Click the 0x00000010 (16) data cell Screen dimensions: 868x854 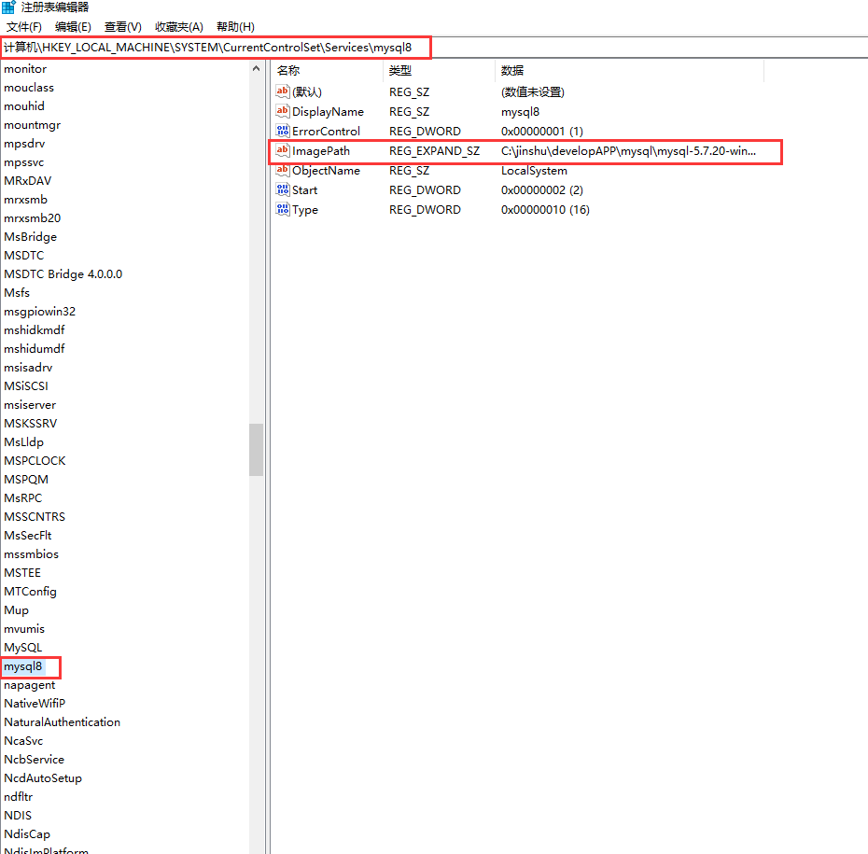[x=545, y=210]
